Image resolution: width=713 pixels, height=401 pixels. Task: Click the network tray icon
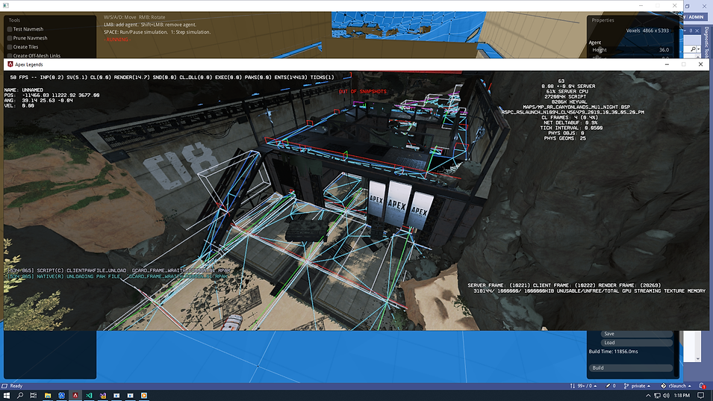pyautogui.click(x=657, y=396)
